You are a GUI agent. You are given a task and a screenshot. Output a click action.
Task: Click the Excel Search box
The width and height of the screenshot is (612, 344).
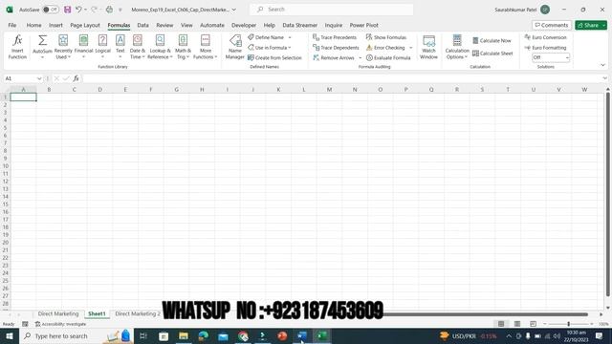coord(332,10)
